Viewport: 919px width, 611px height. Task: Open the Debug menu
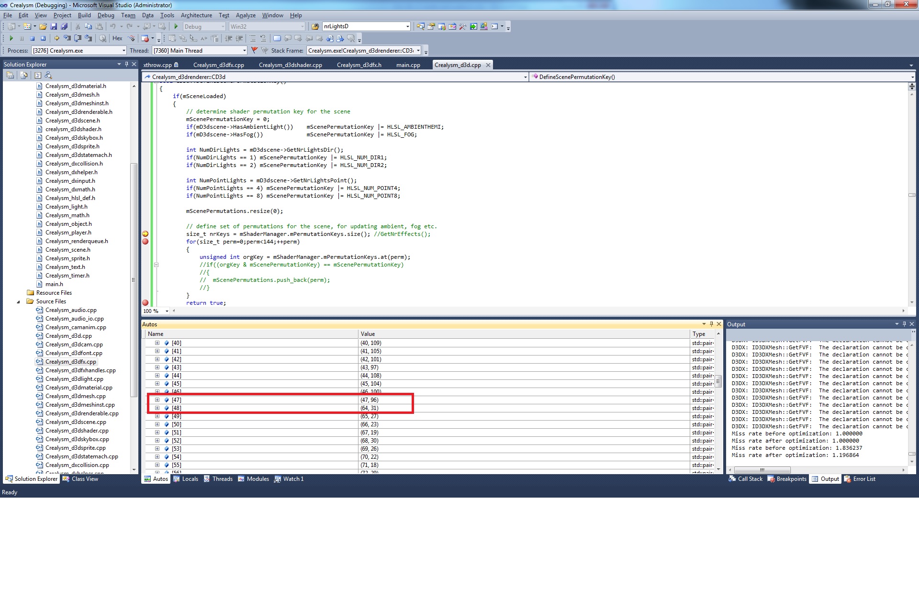tap(105, 15)
